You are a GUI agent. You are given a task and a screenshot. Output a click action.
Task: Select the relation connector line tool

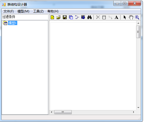coord(110,17)
